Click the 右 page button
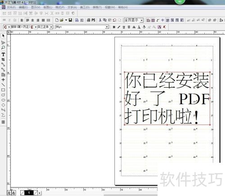The image size is (225, 196). 13,193
